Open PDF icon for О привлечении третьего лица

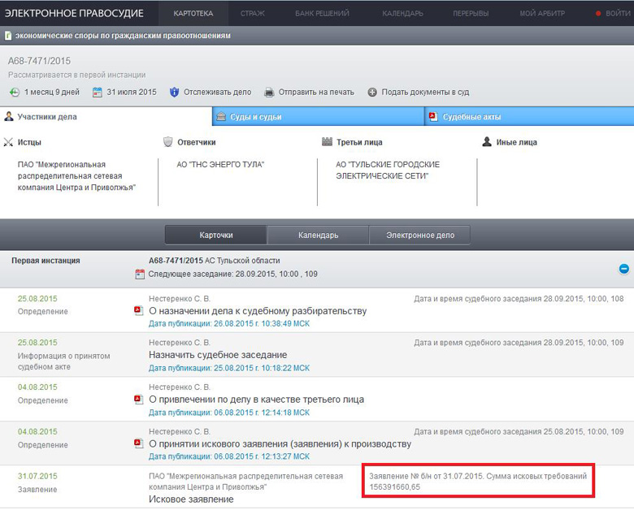click(x=138, y=400)
